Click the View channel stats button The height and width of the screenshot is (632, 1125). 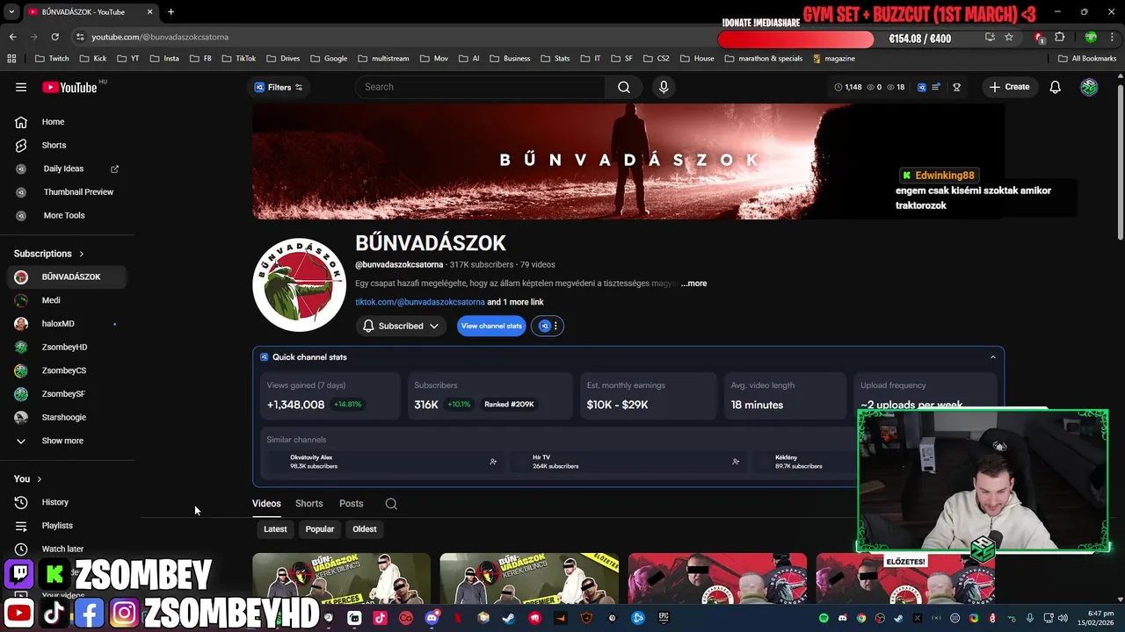[491, 326]
